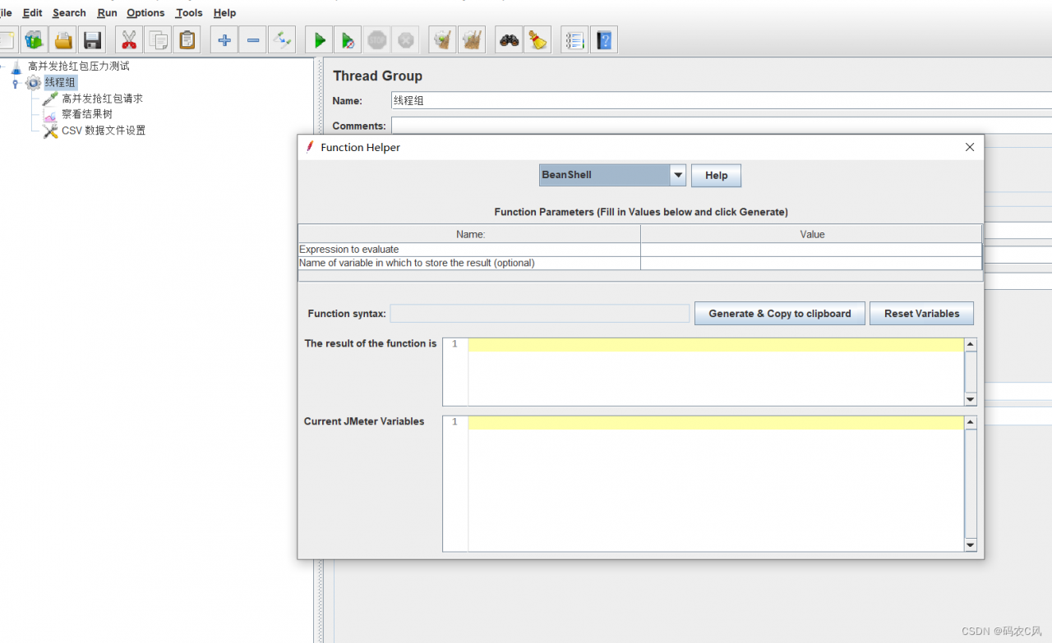Open the Search menu
1052x643 pixels.
pos(69,12)
